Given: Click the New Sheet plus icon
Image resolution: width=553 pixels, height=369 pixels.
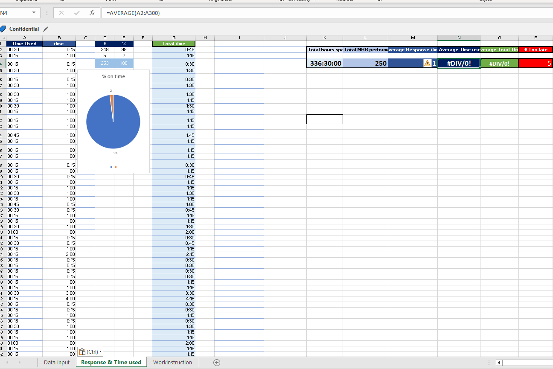Looking at the screenshot, I should point(216,362).
